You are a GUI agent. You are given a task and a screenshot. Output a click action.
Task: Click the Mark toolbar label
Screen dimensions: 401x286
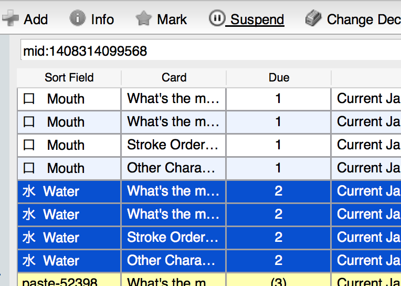click(172, 20)
